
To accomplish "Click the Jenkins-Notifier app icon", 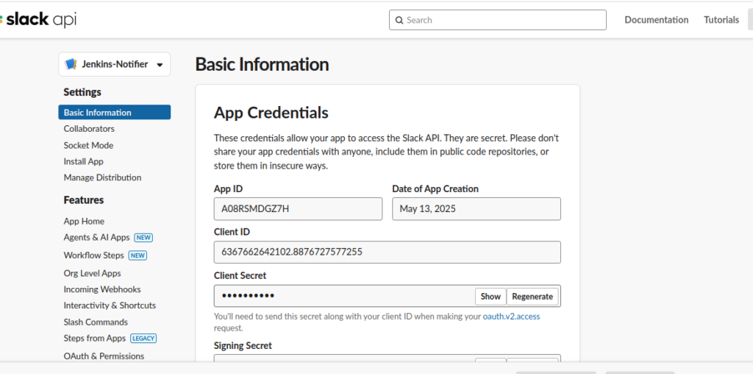I will click(x=71, y=64).
